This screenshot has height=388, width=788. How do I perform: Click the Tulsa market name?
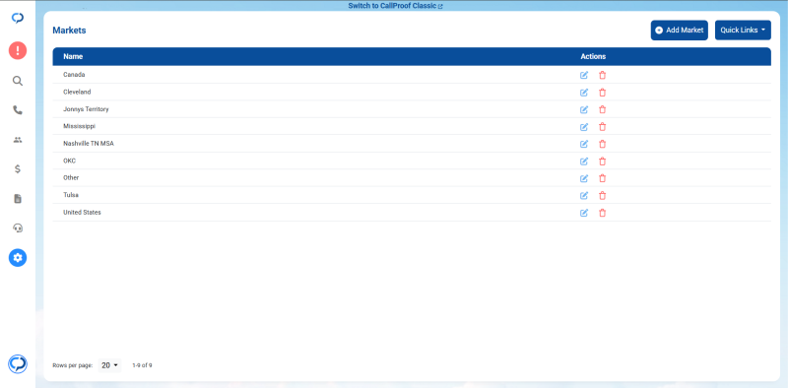click(71, 195)
